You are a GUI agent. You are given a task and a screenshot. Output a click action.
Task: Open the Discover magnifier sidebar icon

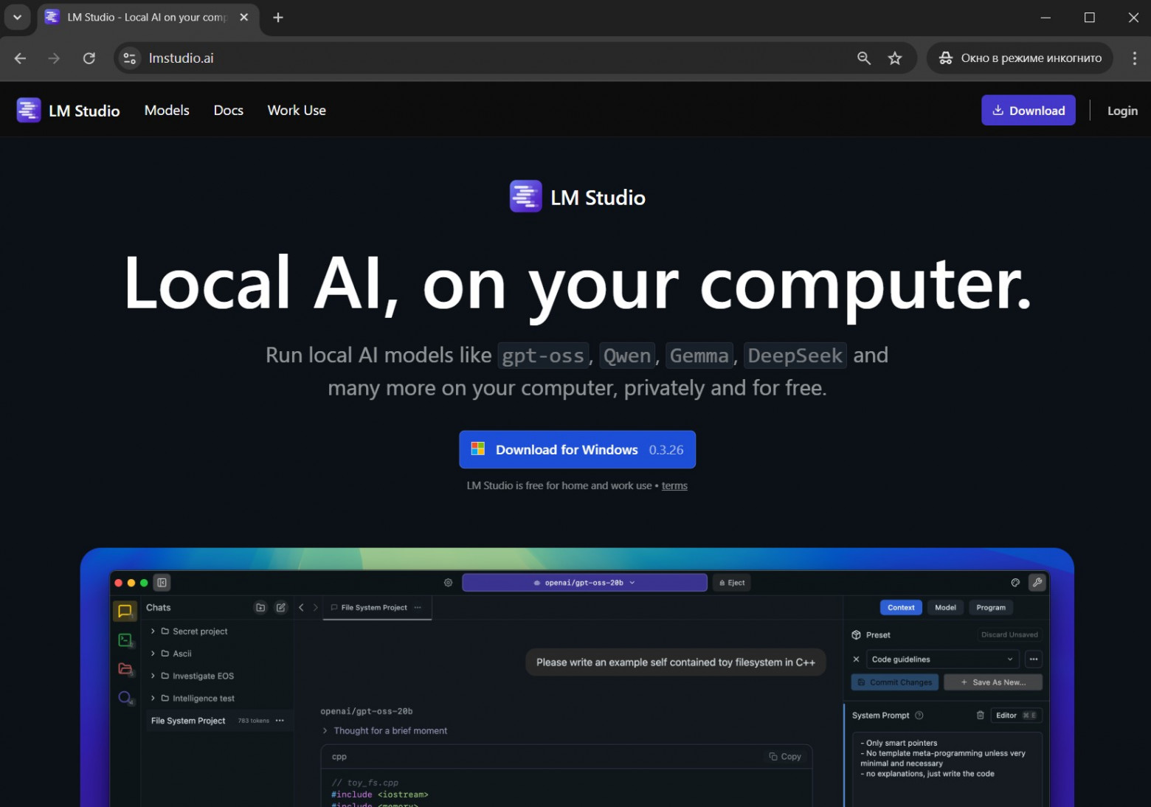[x=125, y=698]
